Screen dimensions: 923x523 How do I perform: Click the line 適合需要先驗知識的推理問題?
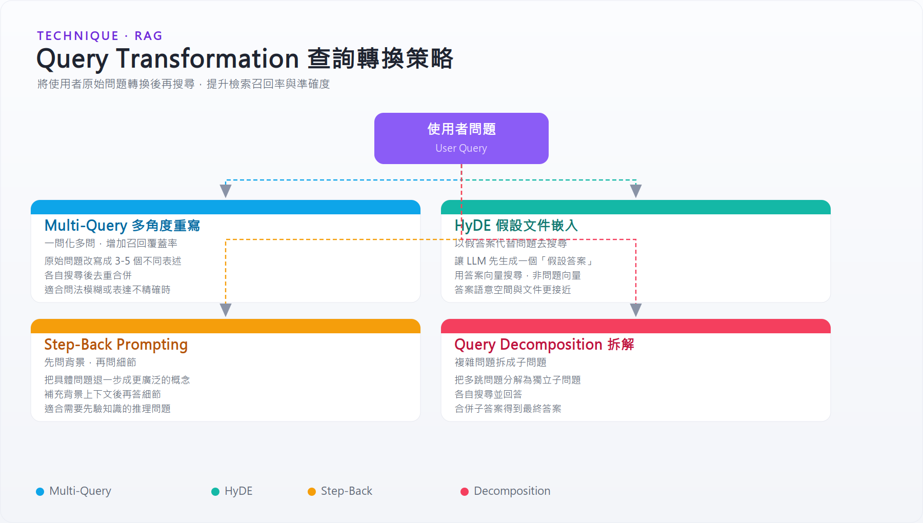pyautogui.click(x=108, y=409)
